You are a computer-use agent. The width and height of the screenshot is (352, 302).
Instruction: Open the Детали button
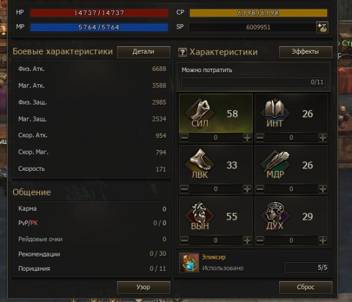(143, 52)
